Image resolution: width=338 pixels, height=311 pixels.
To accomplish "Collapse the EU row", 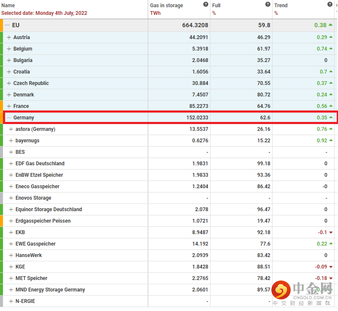I will click(7, 25).
